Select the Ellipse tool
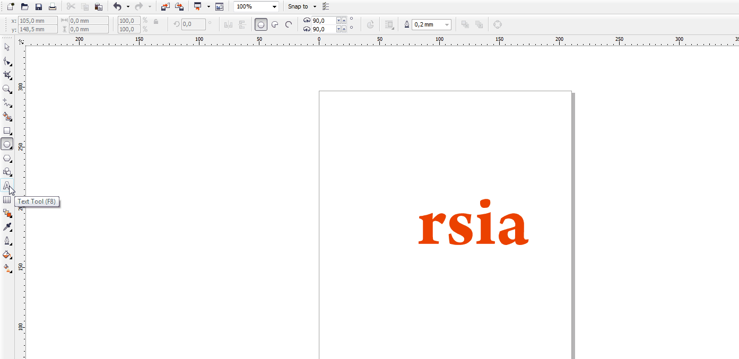Image resolution: width=739 pixels, height=359 pixels. [7, 144]
